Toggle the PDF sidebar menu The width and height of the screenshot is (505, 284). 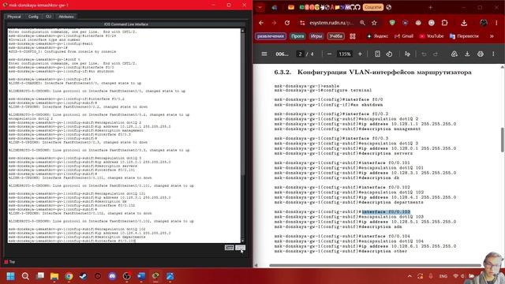(264, 54)
